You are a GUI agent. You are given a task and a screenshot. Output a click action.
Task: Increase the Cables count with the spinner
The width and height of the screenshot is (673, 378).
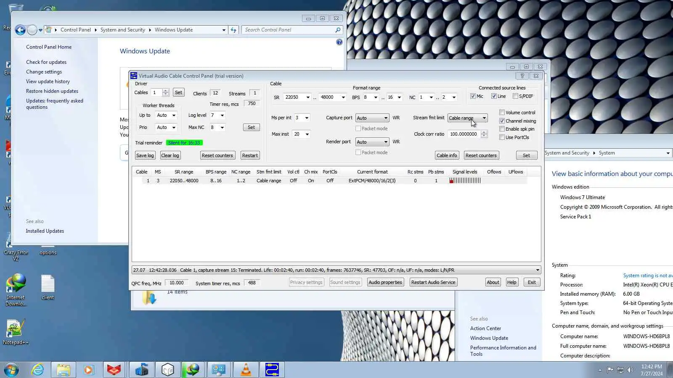coord(166,91)
